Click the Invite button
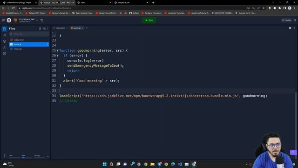This screenshot has width=298, height=168. tap(286, 20)
